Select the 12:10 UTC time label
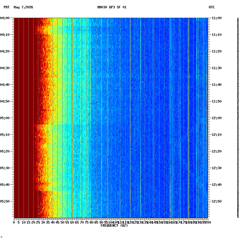The height and width of the screenshot is (240, 250). coord(217,134)
